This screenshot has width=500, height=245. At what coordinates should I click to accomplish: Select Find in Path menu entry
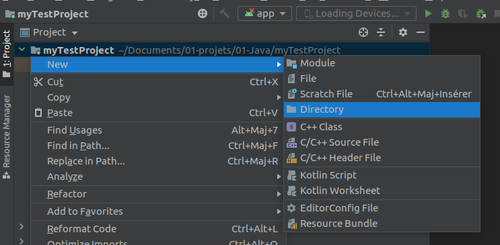point(157,146)
